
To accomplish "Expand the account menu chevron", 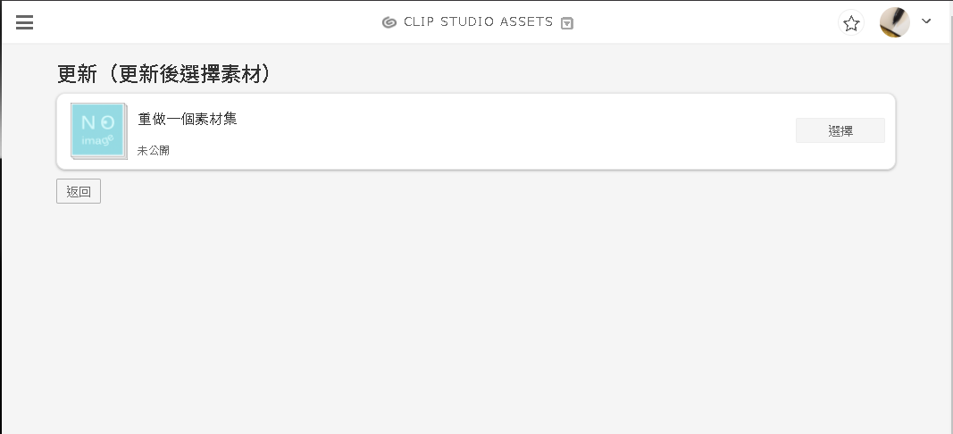I will pos(926,21).
